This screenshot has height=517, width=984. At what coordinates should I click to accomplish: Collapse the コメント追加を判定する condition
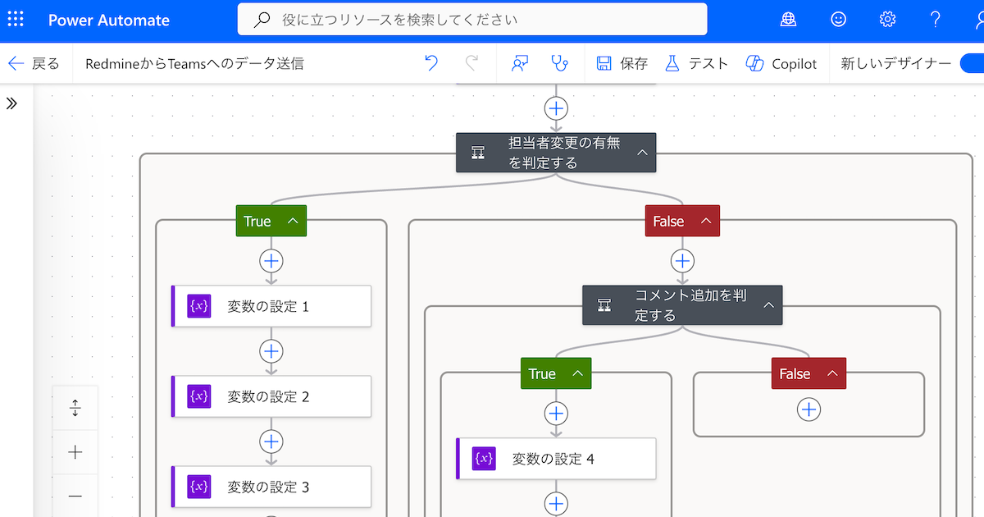[768, 304]
